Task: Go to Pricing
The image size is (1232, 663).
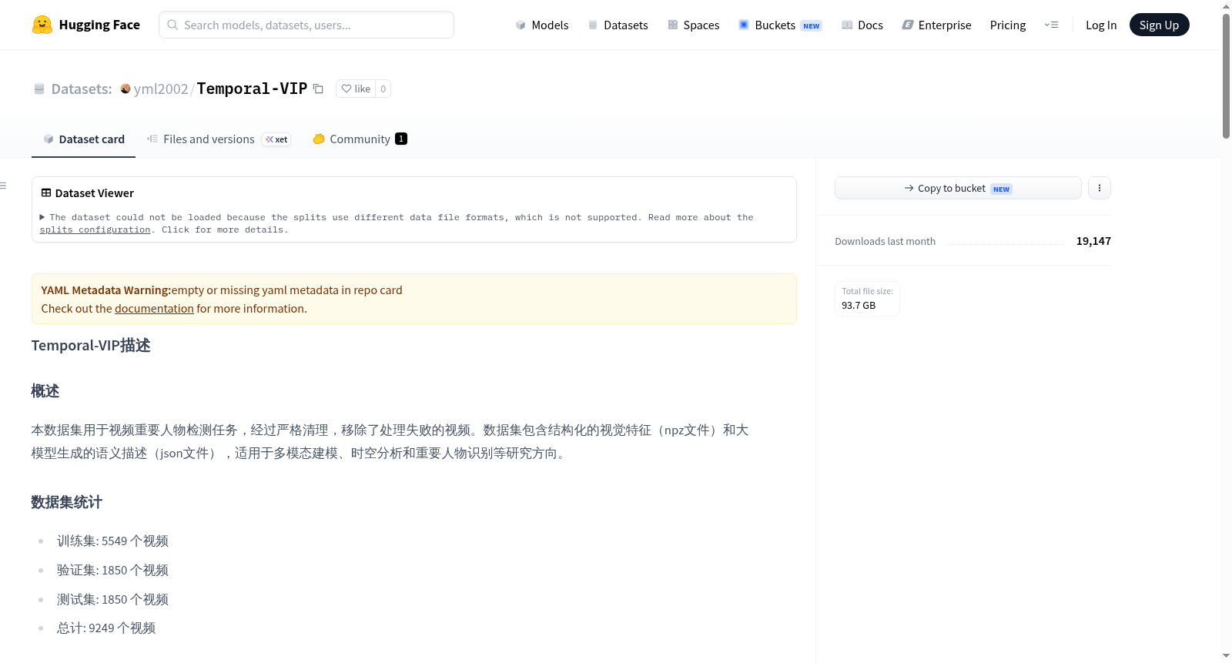Action: pos(1008,25)
